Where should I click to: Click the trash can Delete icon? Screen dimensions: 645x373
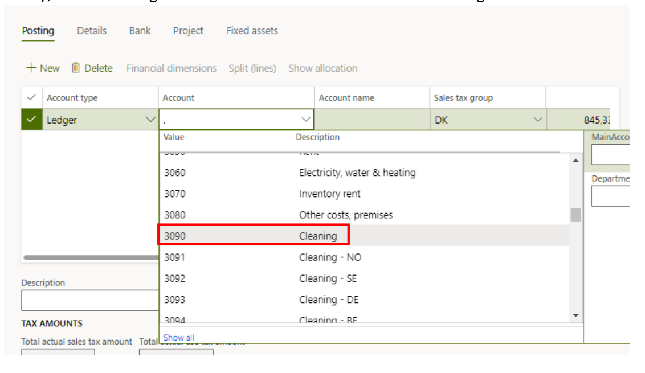[76, 68]
